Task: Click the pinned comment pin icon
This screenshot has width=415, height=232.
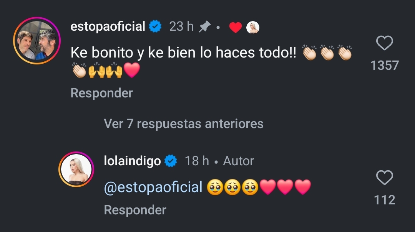Action: [205, 27]
